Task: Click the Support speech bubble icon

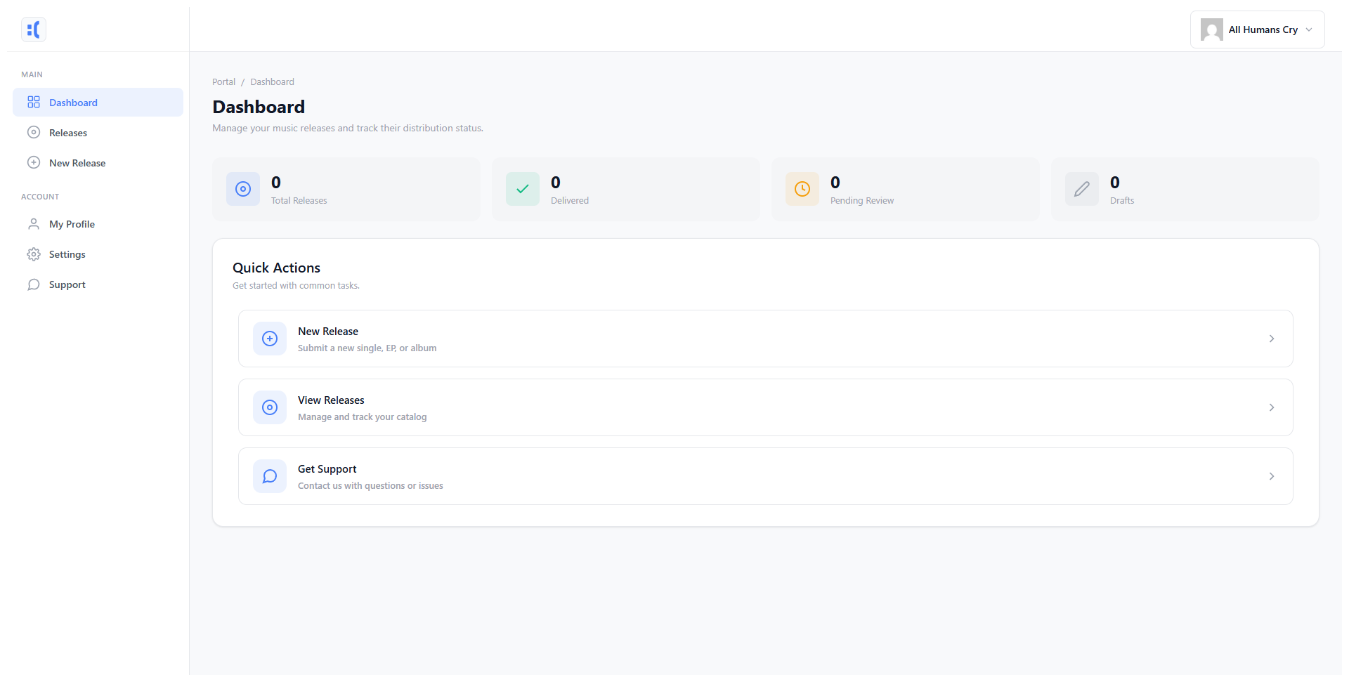Action: click(x=34, y=284)
